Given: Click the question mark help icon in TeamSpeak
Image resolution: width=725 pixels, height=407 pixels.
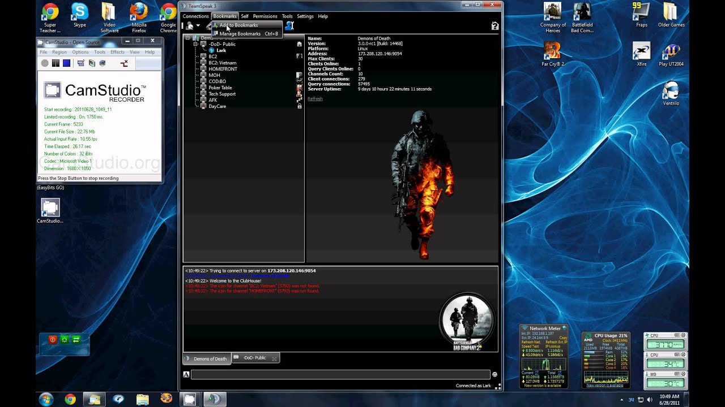Looking at the screenshot, I should pos(494,26).
